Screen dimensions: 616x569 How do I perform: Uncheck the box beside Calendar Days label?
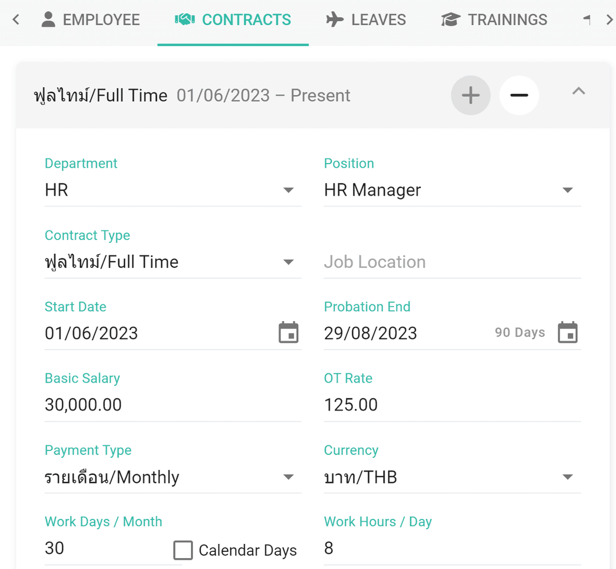(x=183, y=550)
